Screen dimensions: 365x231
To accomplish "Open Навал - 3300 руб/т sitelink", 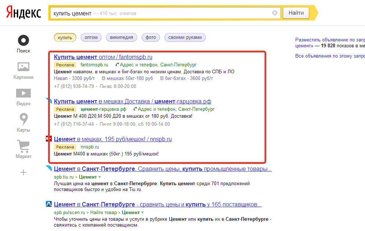I will click(74, 78).
